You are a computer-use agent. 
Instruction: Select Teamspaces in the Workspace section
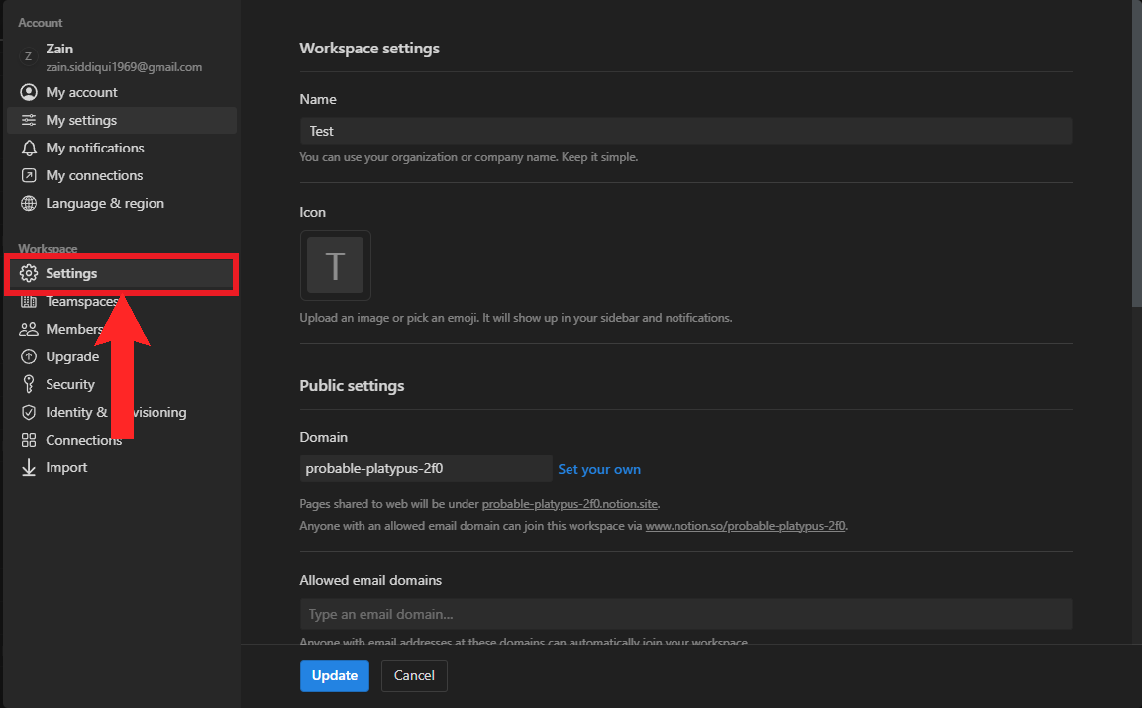79,302
